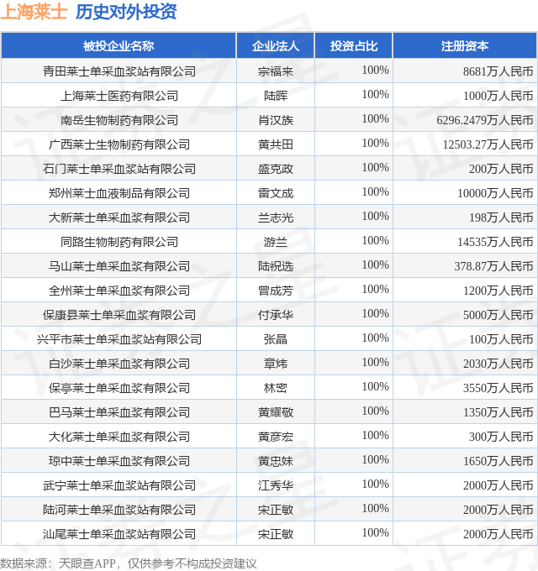Open 上海莱士医药有限公司 entry
Image resolution: width=538 pixels, height=571 pixels.
pyautogui.click(x=119, y=96)
